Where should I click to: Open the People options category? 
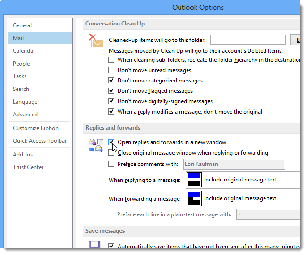(x=40, y=64)
